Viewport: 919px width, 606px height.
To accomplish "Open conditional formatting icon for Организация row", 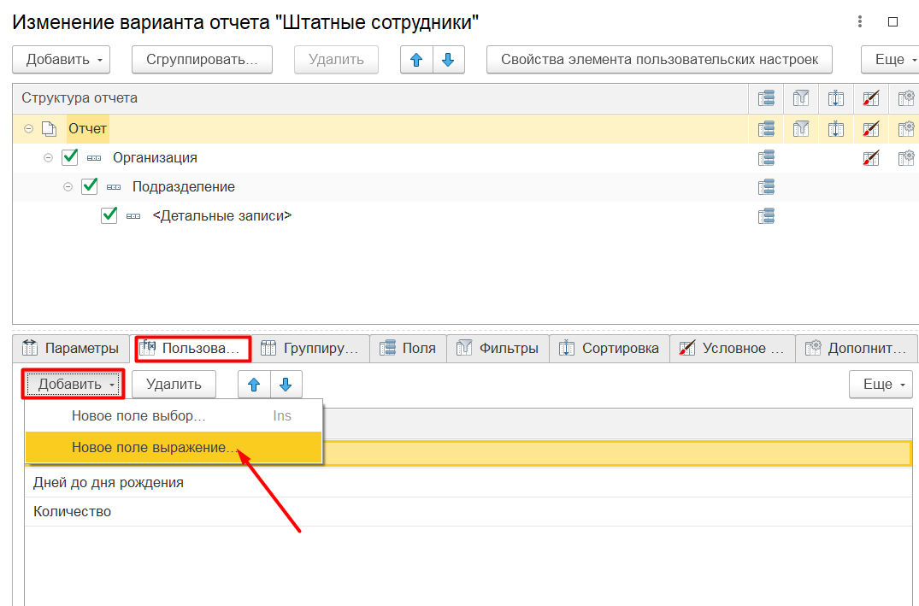I will [x=871, y=157].
